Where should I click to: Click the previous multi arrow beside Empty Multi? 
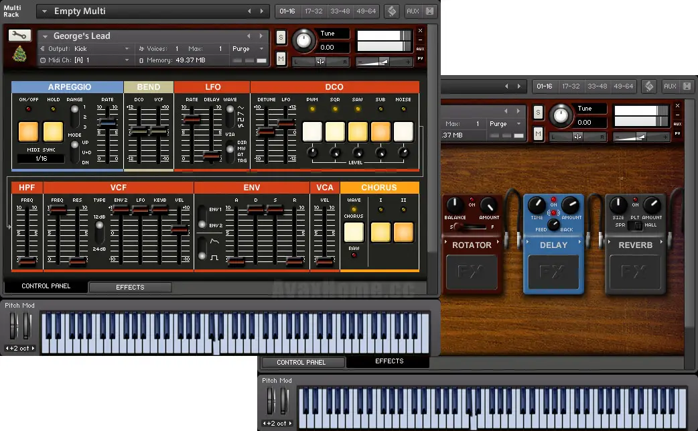click(x=249, y=11)
